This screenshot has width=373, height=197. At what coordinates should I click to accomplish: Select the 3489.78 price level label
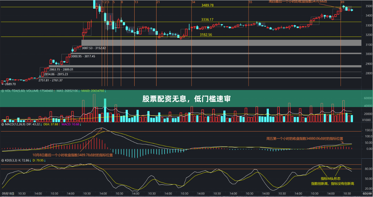[x=207, y=5]
